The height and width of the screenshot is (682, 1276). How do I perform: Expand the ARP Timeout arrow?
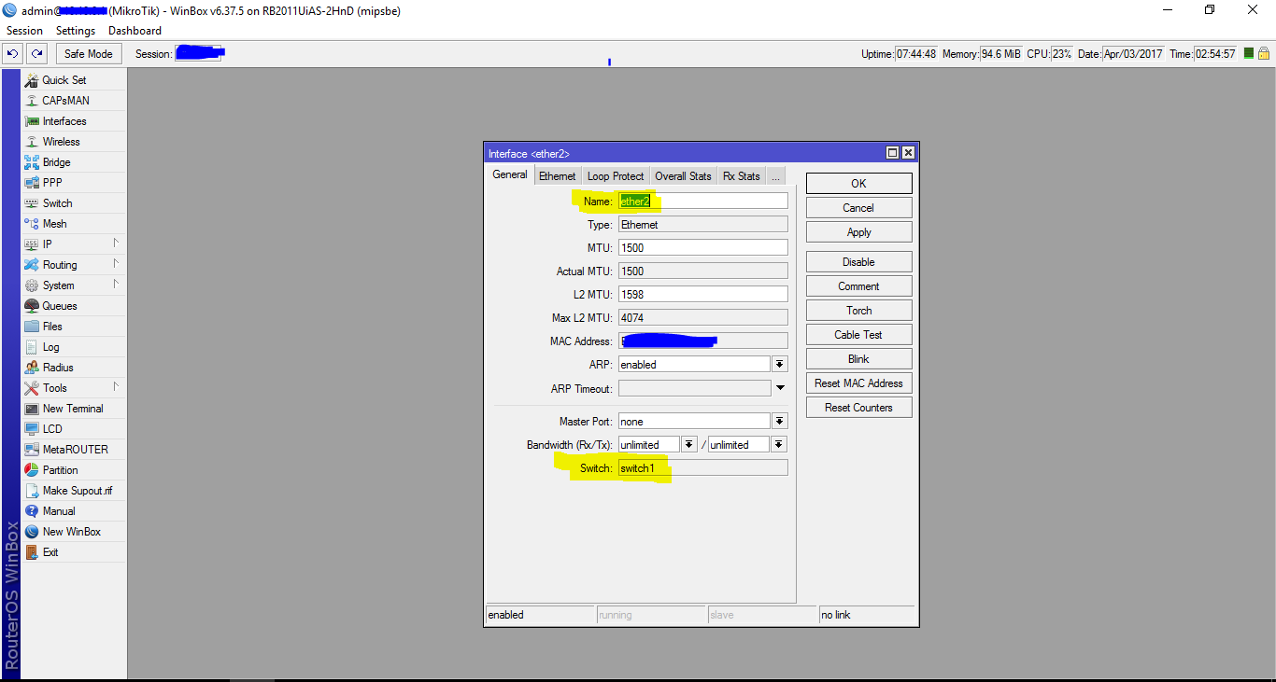click(780, 388)
